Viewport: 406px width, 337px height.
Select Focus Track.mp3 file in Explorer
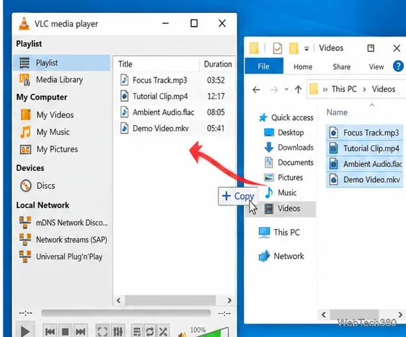(x=364, y=132)
